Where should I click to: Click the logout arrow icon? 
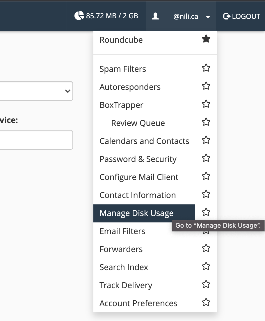coord(227,16)
